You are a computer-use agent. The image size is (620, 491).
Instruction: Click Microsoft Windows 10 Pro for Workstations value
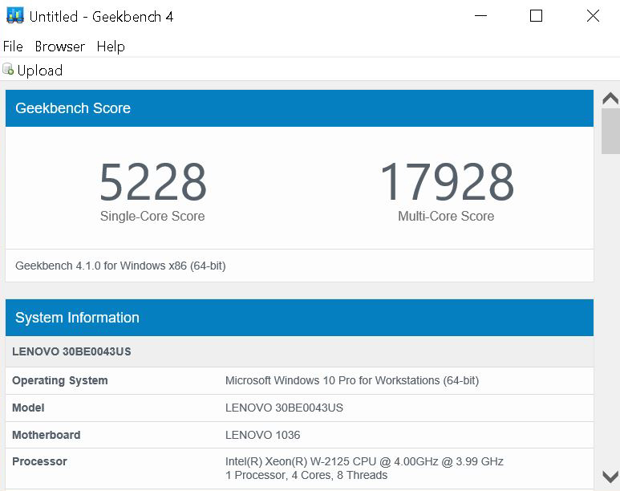[x=352, y=380]
